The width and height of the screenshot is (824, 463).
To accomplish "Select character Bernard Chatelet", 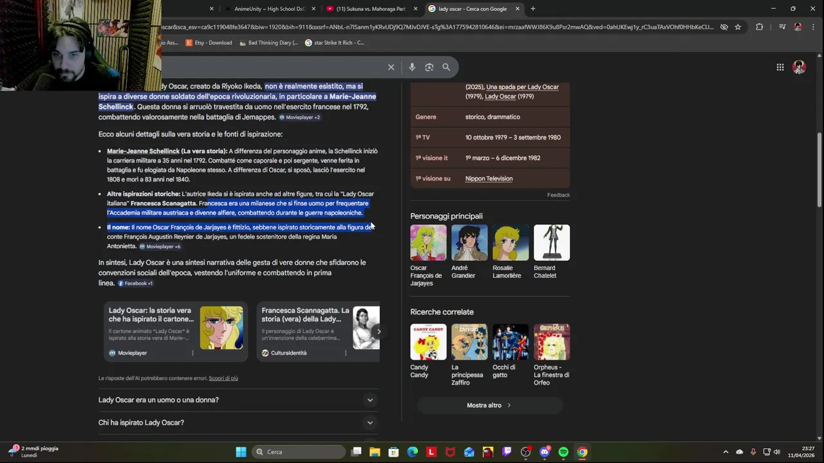I will [552, 251].
